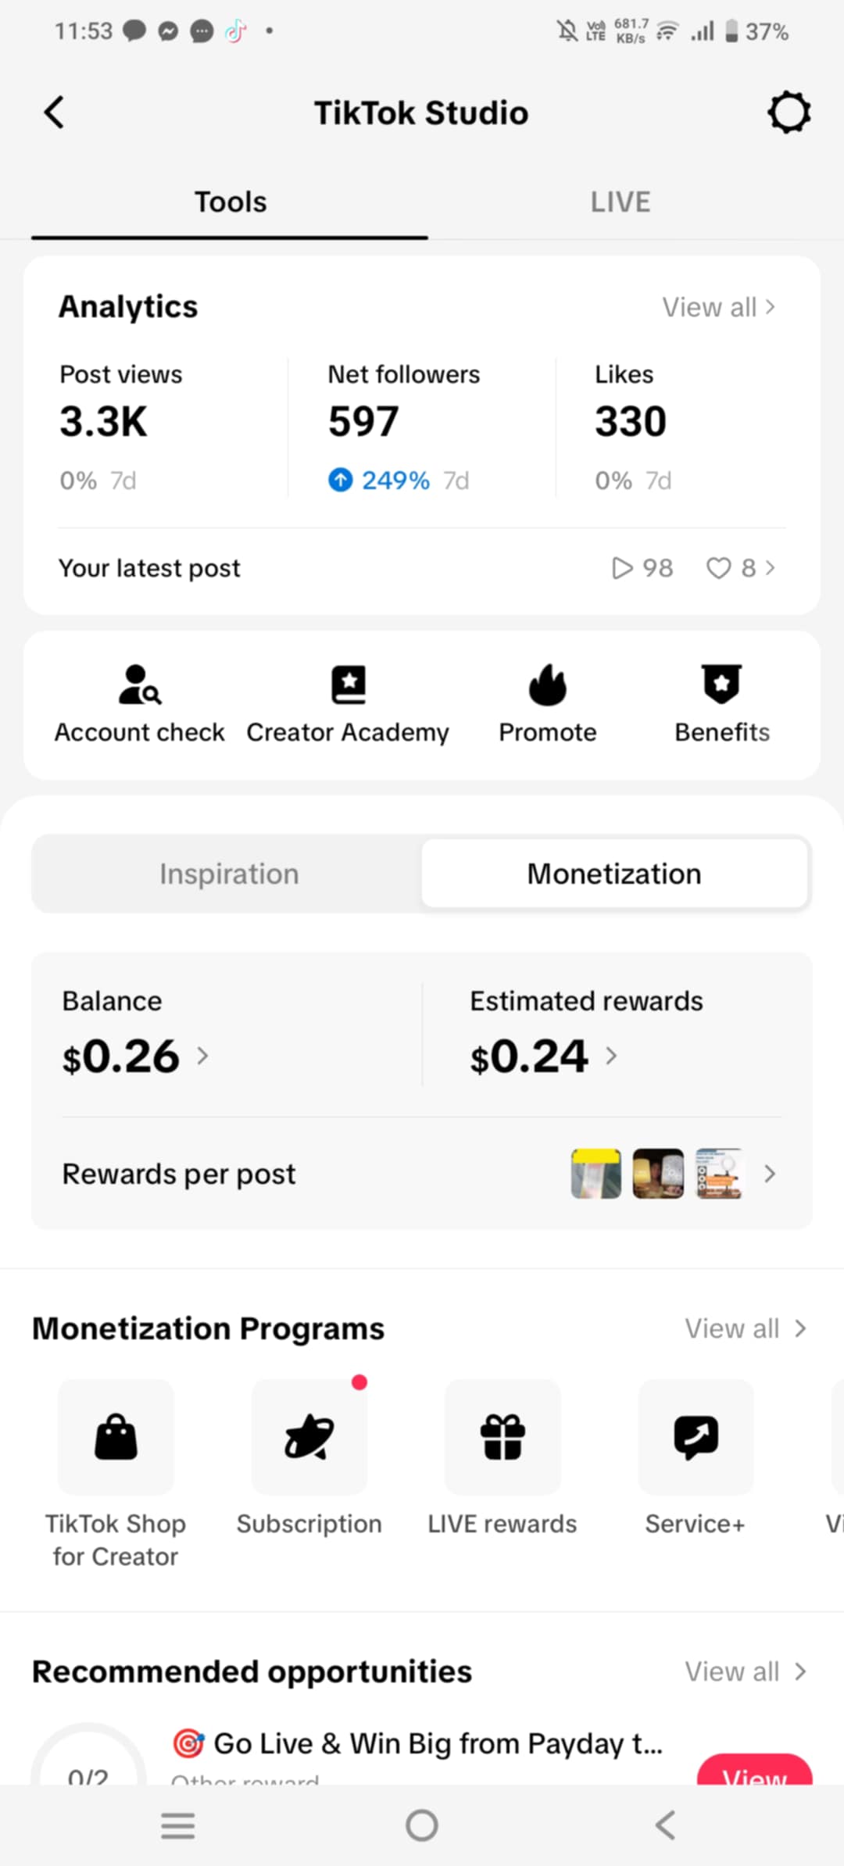Tap the yellow rewards post thumbnail
The image size is (844, 1866).
[596, 1174]
